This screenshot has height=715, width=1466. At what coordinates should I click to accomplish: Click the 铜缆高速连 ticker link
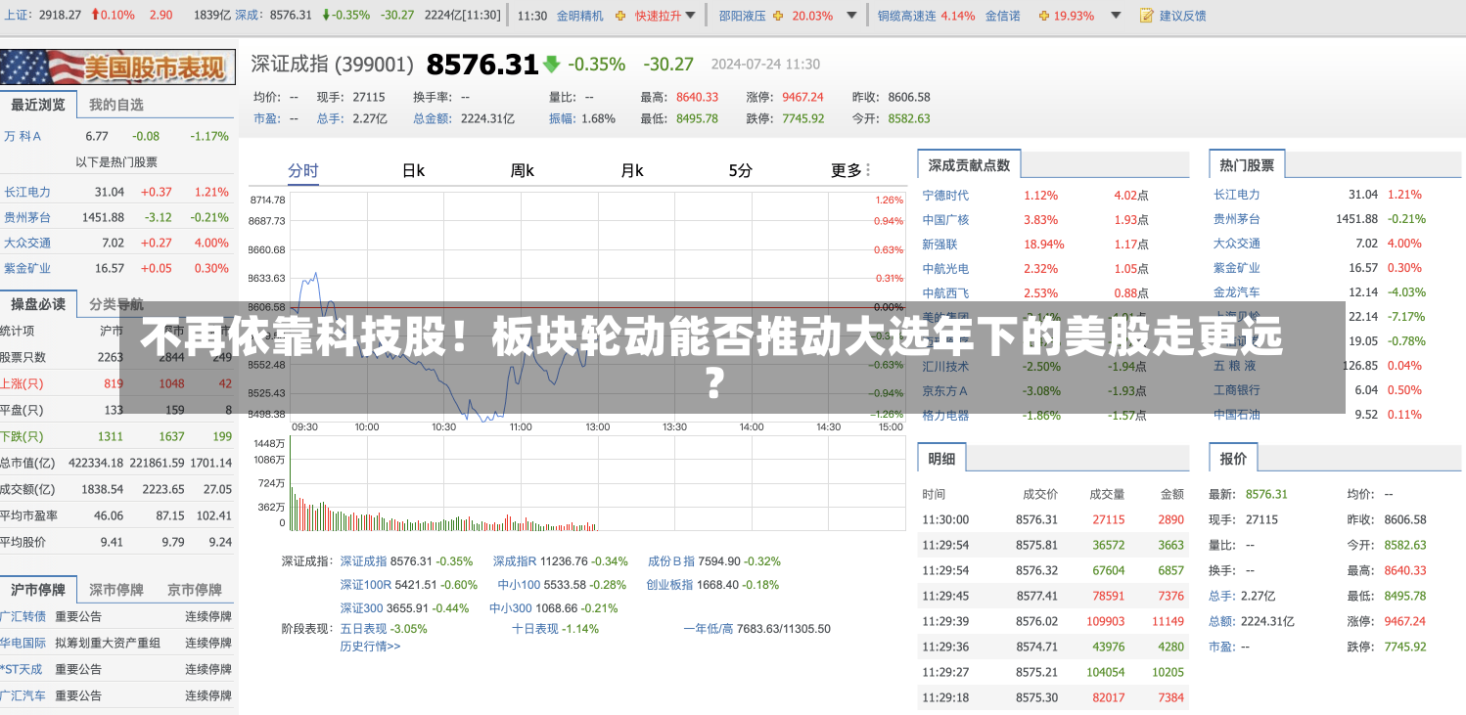click(907, 16)
